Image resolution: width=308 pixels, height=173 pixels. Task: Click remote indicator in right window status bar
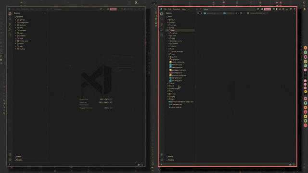coord(161,165)
